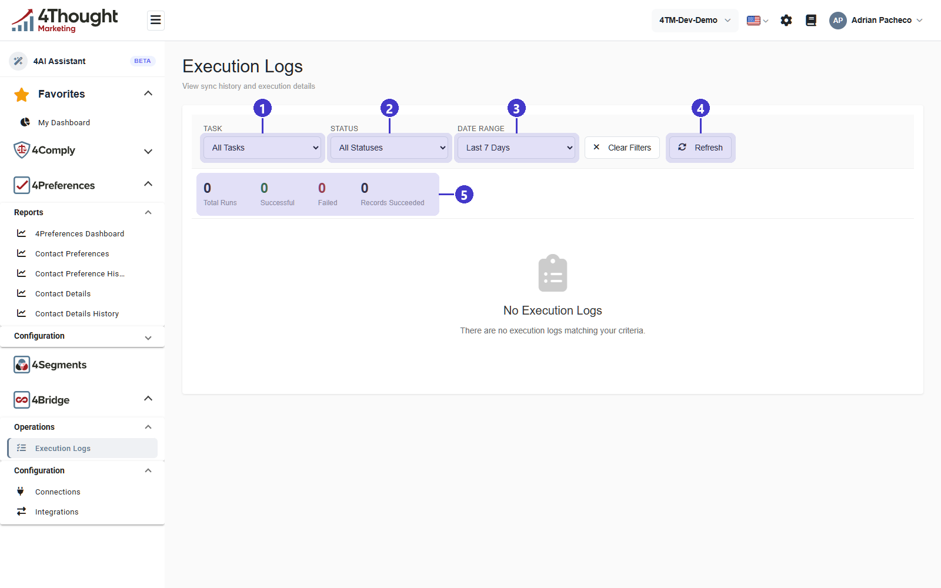
Task: Collapse the Reports group chevron
Action: click(x=148, y=212)
